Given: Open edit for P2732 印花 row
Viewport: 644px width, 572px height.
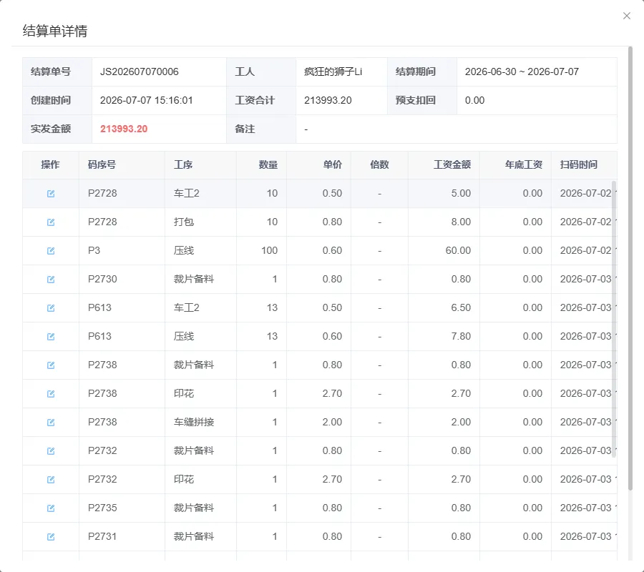Looking at the screenshot, I should click(x=51, y=480).
